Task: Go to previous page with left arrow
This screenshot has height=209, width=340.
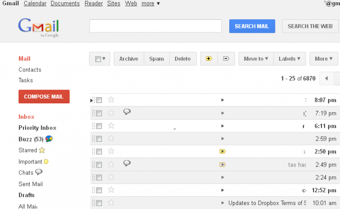Action: coord(326,78)
